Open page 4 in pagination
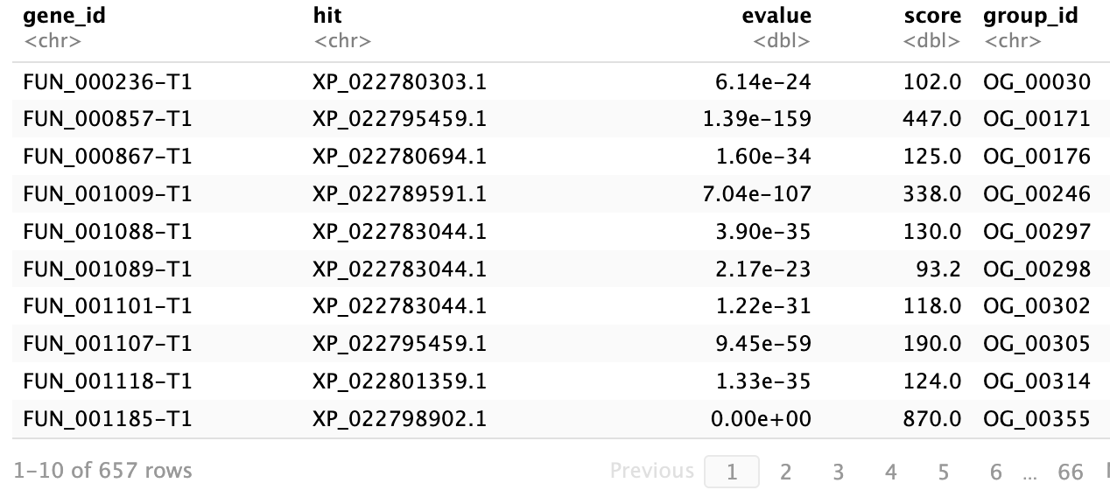Image resolution: width=1110 pixels, height=497 pixels. click(x=890, y=472)
